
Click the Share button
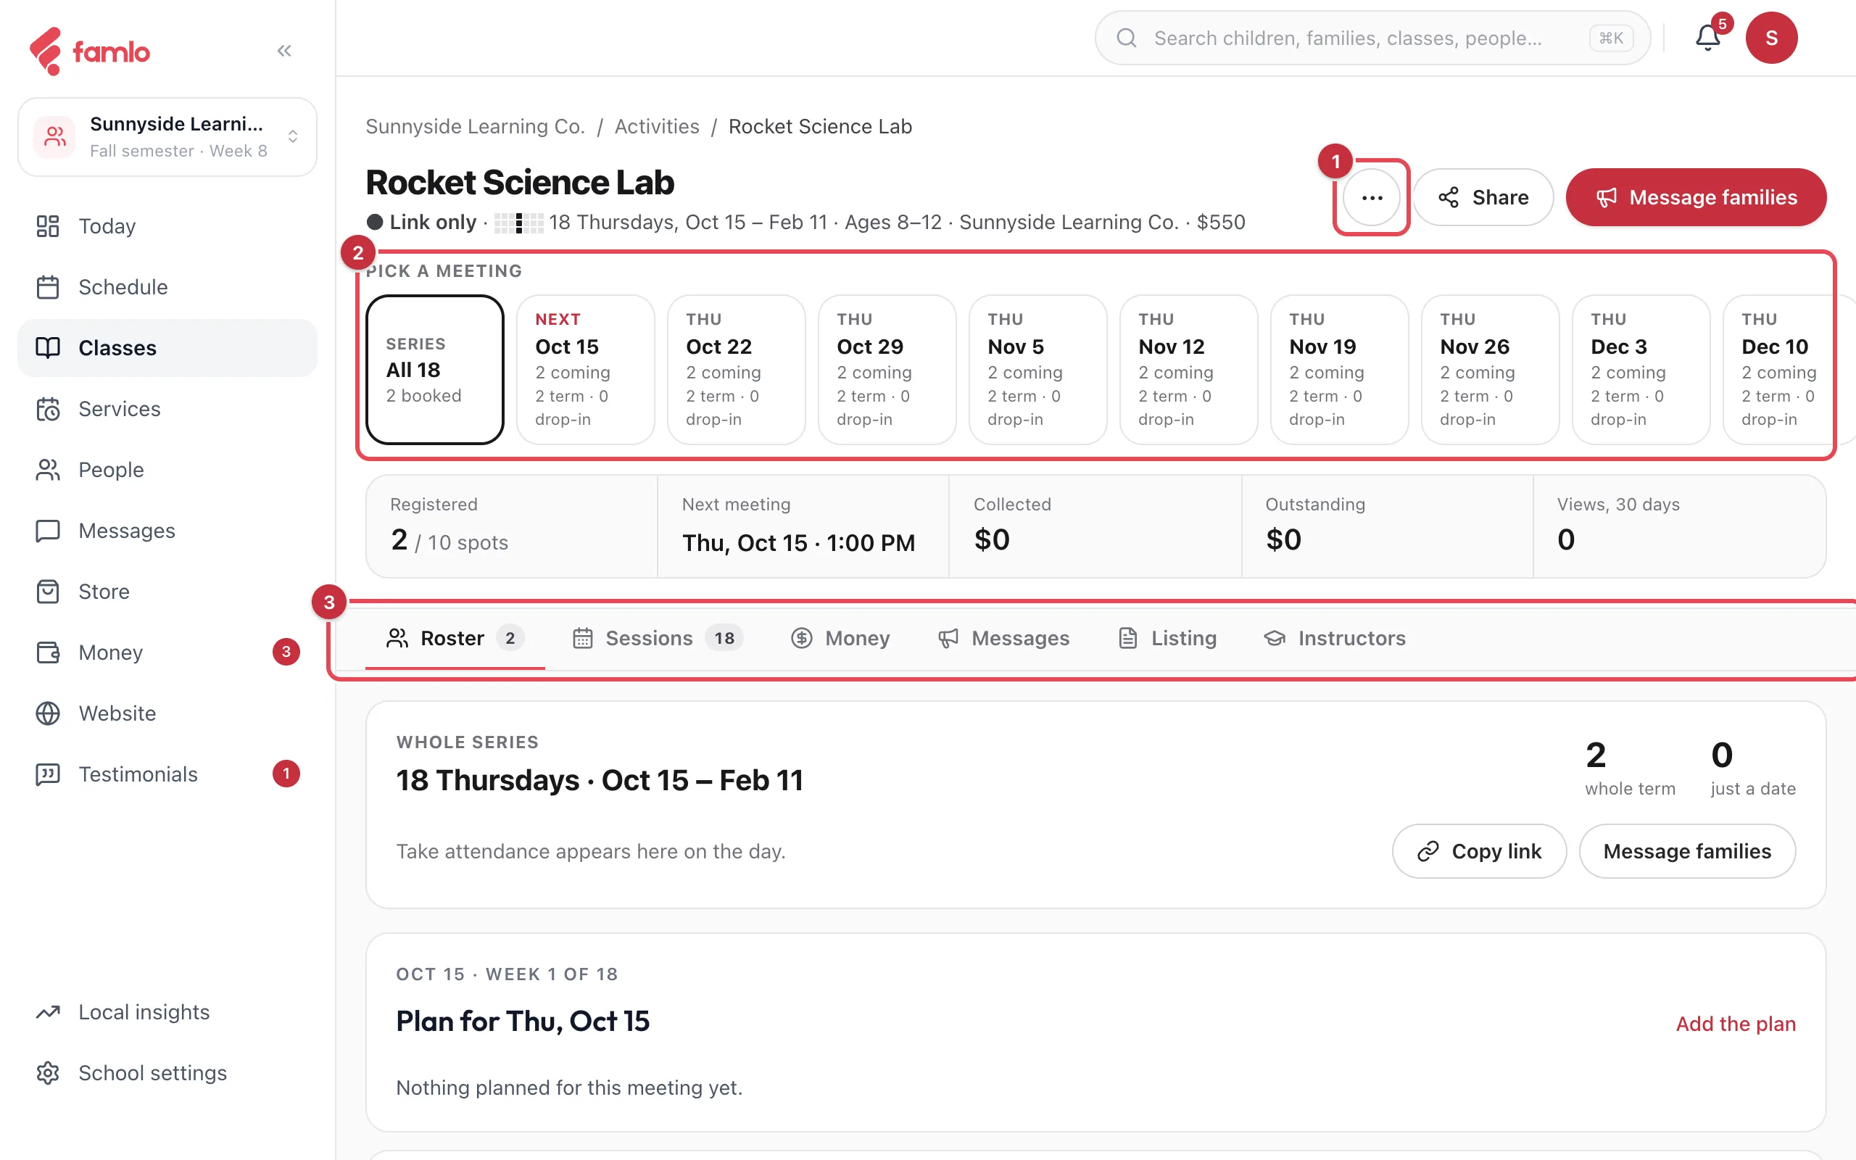(1483, 197)
